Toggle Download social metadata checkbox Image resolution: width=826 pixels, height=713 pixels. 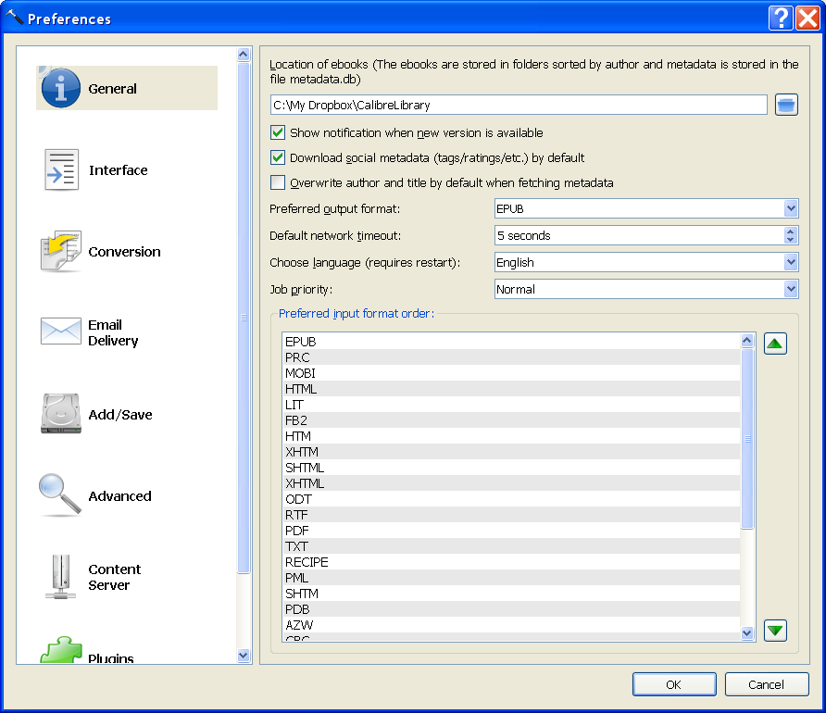pyautogui.click(x=278, y=157)
